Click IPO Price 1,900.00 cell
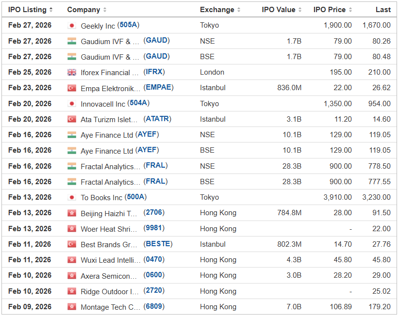Viewport: 399px width, 316px height. click(338, 25)
